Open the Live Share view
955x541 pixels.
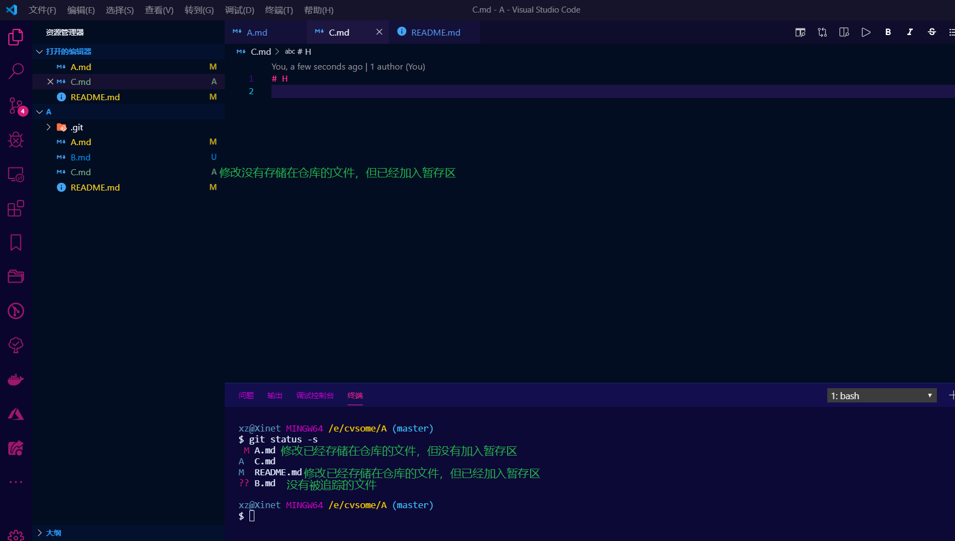(x=16, y=448)
